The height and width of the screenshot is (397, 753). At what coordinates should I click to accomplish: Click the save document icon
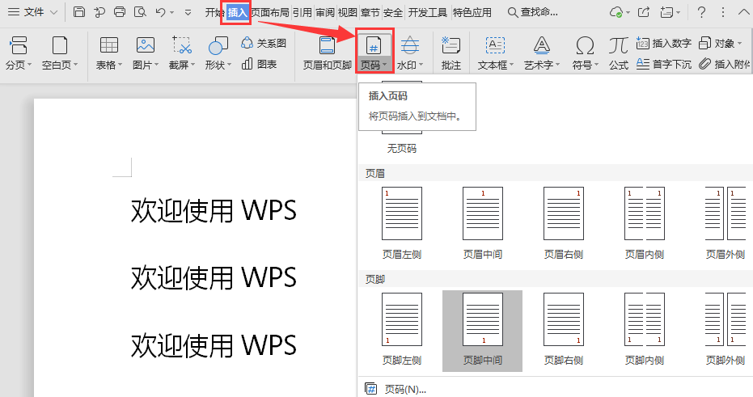click(x=79, y=12)
